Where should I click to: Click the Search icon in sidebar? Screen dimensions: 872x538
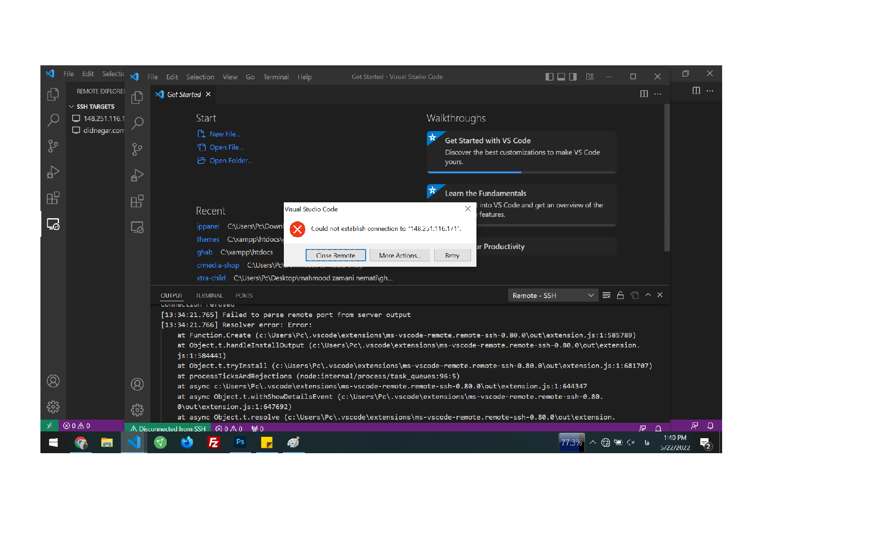53,121
